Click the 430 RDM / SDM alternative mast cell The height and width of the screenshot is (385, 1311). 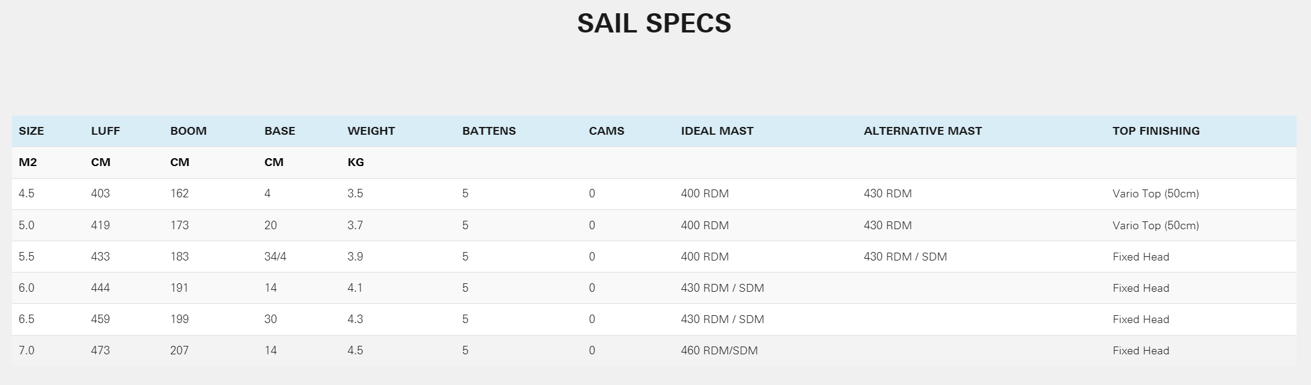click(x=905, y=257)
